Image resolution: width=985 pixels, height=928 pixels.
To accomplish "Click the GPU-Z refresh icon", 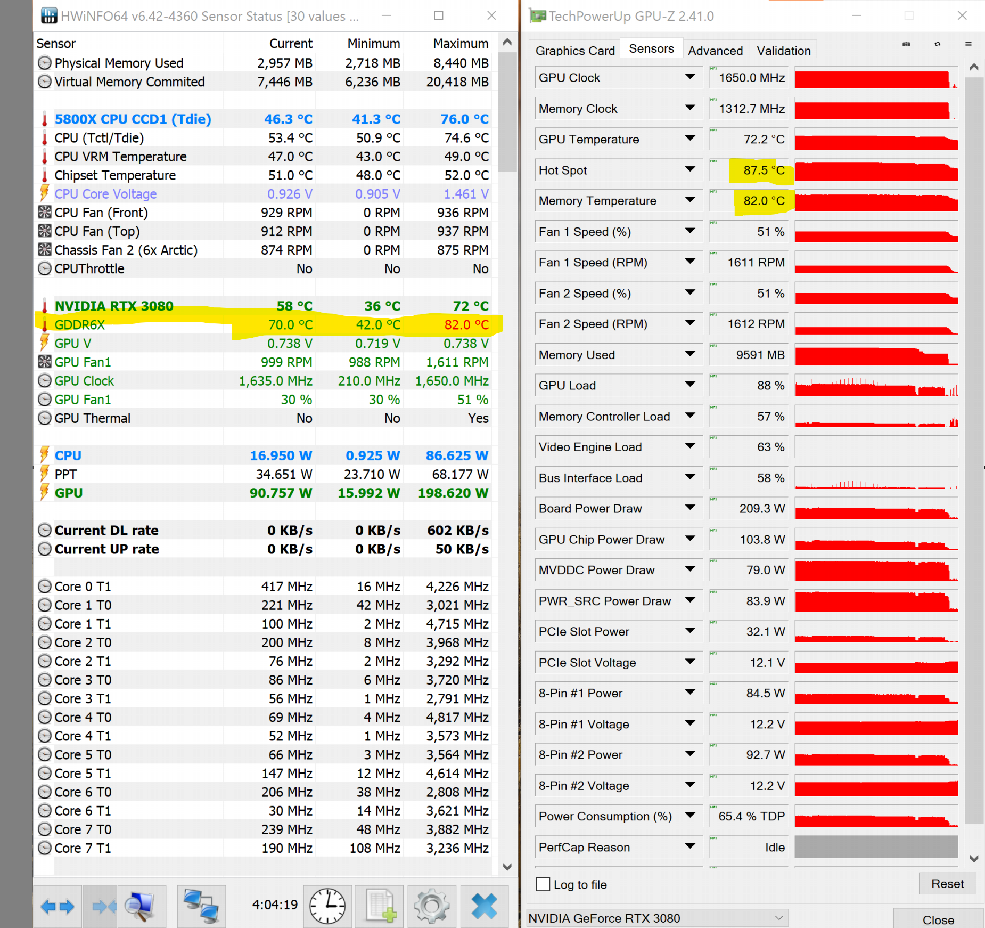I will tap(937, 44).
